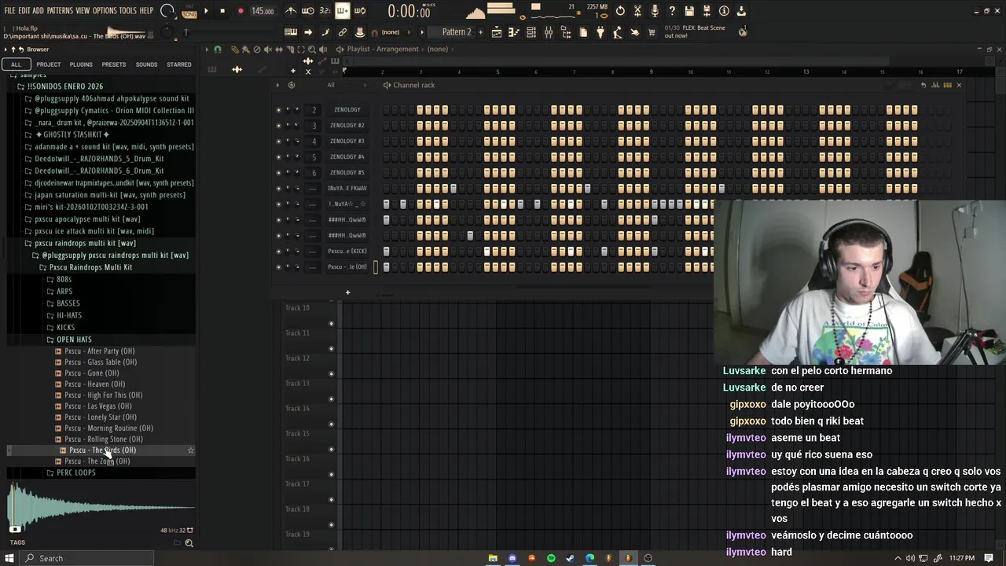Mute the ZENOLOGY #3 channel

pos(278,141)
